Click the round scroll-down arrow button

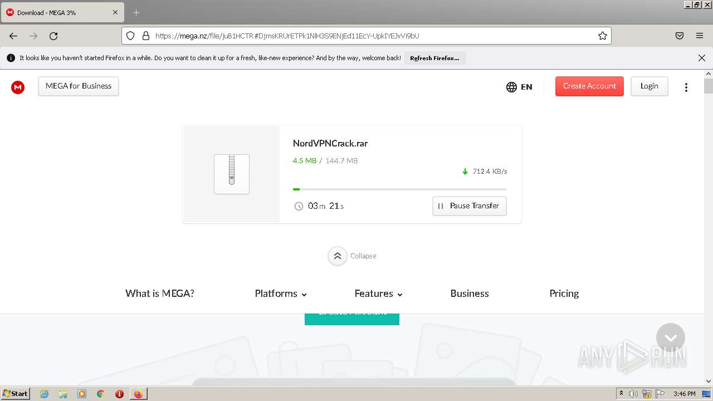pos(671,338)
